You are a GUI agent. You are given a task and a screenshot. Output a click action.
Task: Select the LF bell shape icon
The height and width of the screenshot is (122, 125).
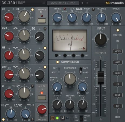14,86
